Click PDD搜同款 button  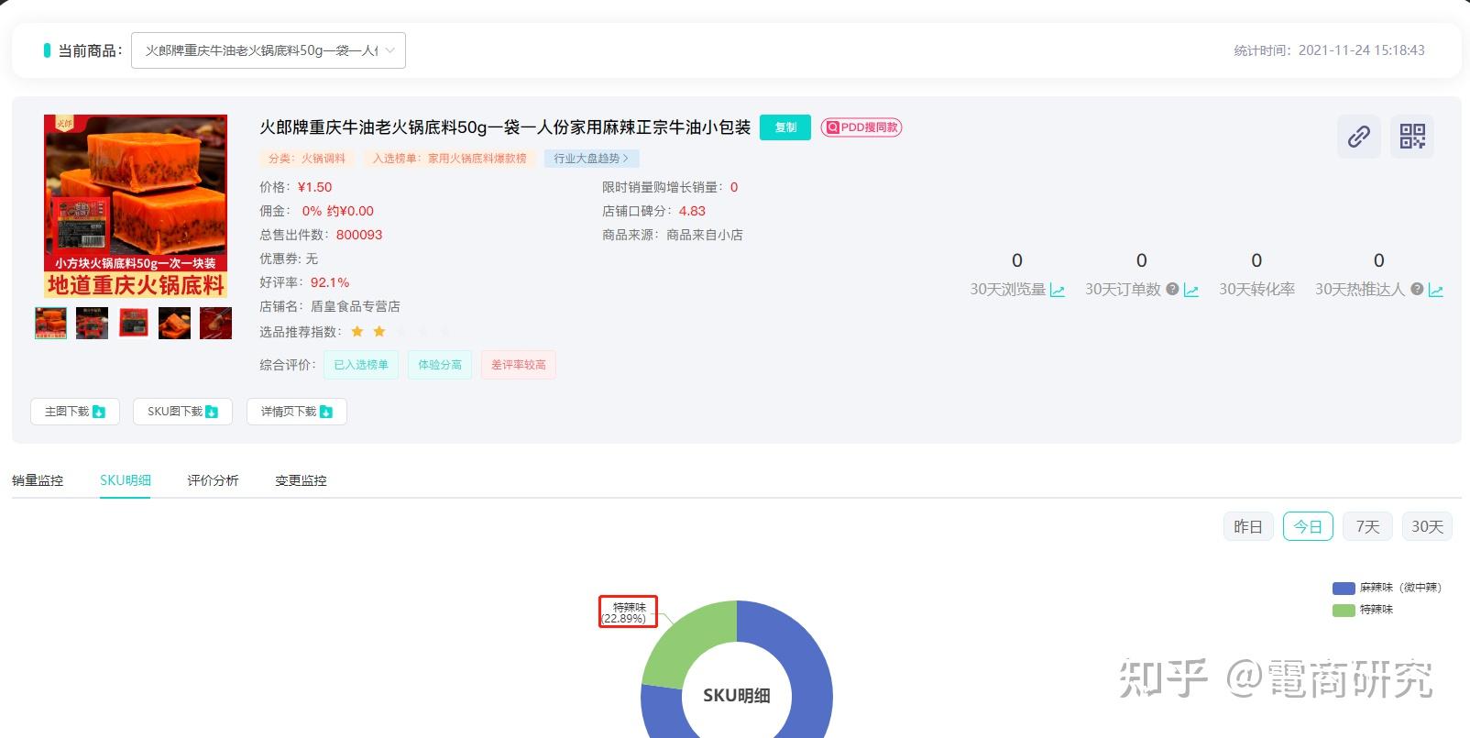coord(861,127)
